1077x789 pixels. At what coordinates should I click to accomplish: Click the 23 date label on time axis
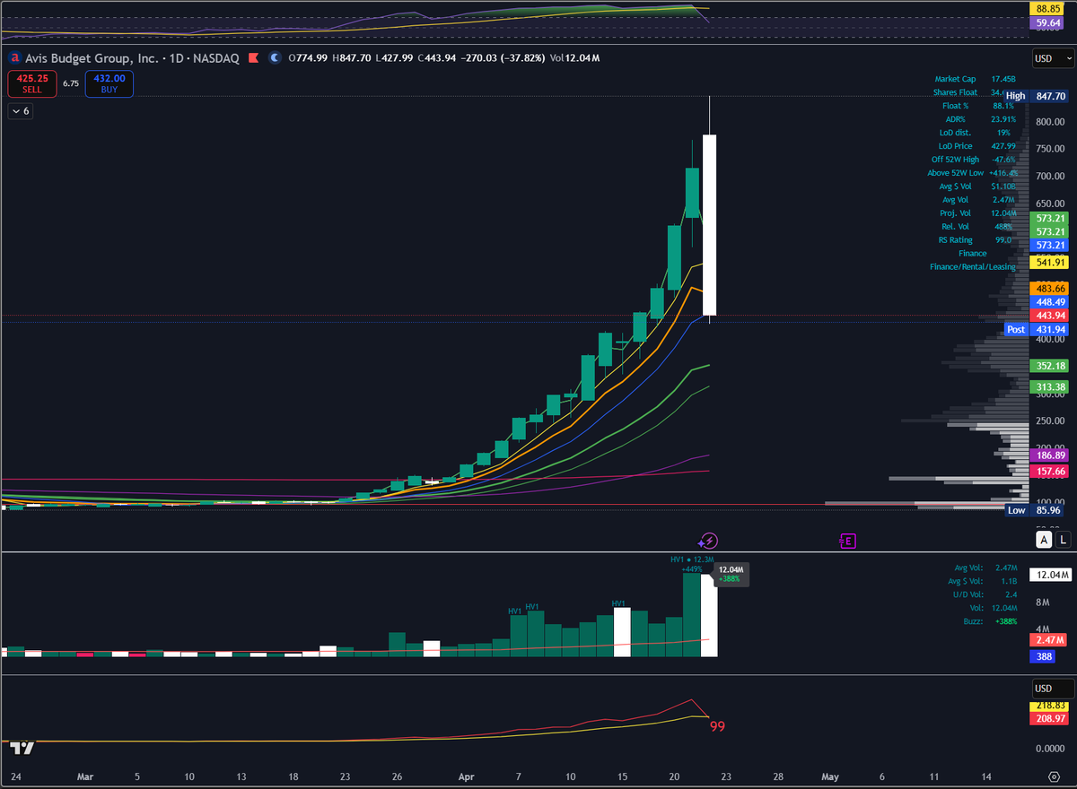727,776
